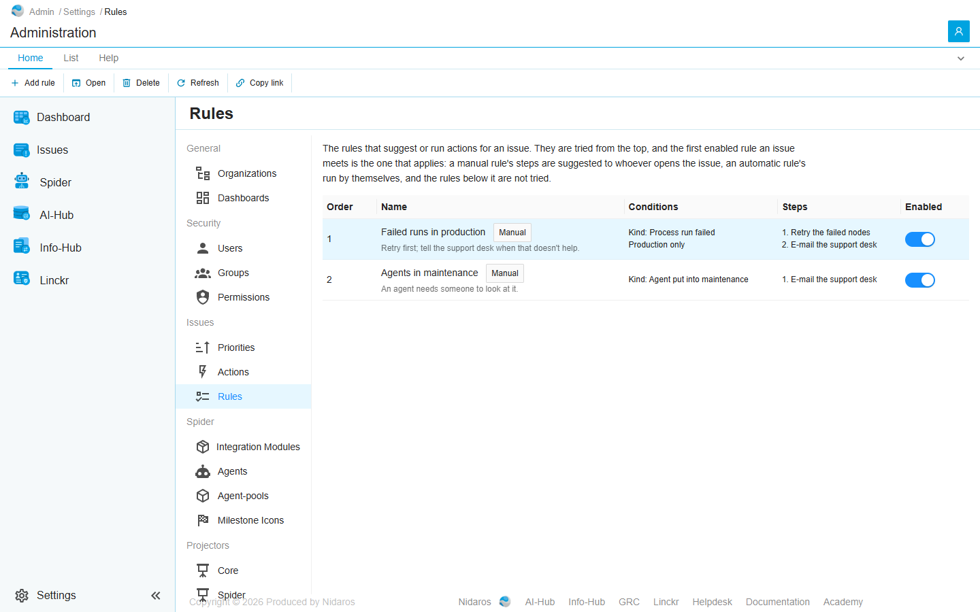Click the Organizations tree icon
Screen dimensions: 980x612
click(203, 173)
